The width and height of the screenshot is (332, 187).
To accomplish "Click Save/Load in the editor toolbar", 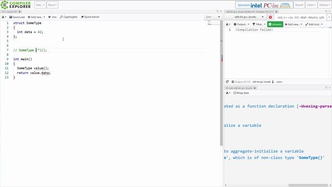I will click(17, 17).
